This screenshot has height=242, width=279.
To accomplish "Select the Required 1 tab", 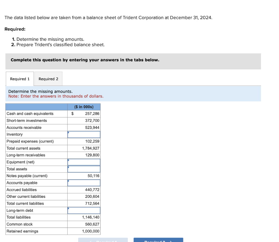I will [19, 79].
